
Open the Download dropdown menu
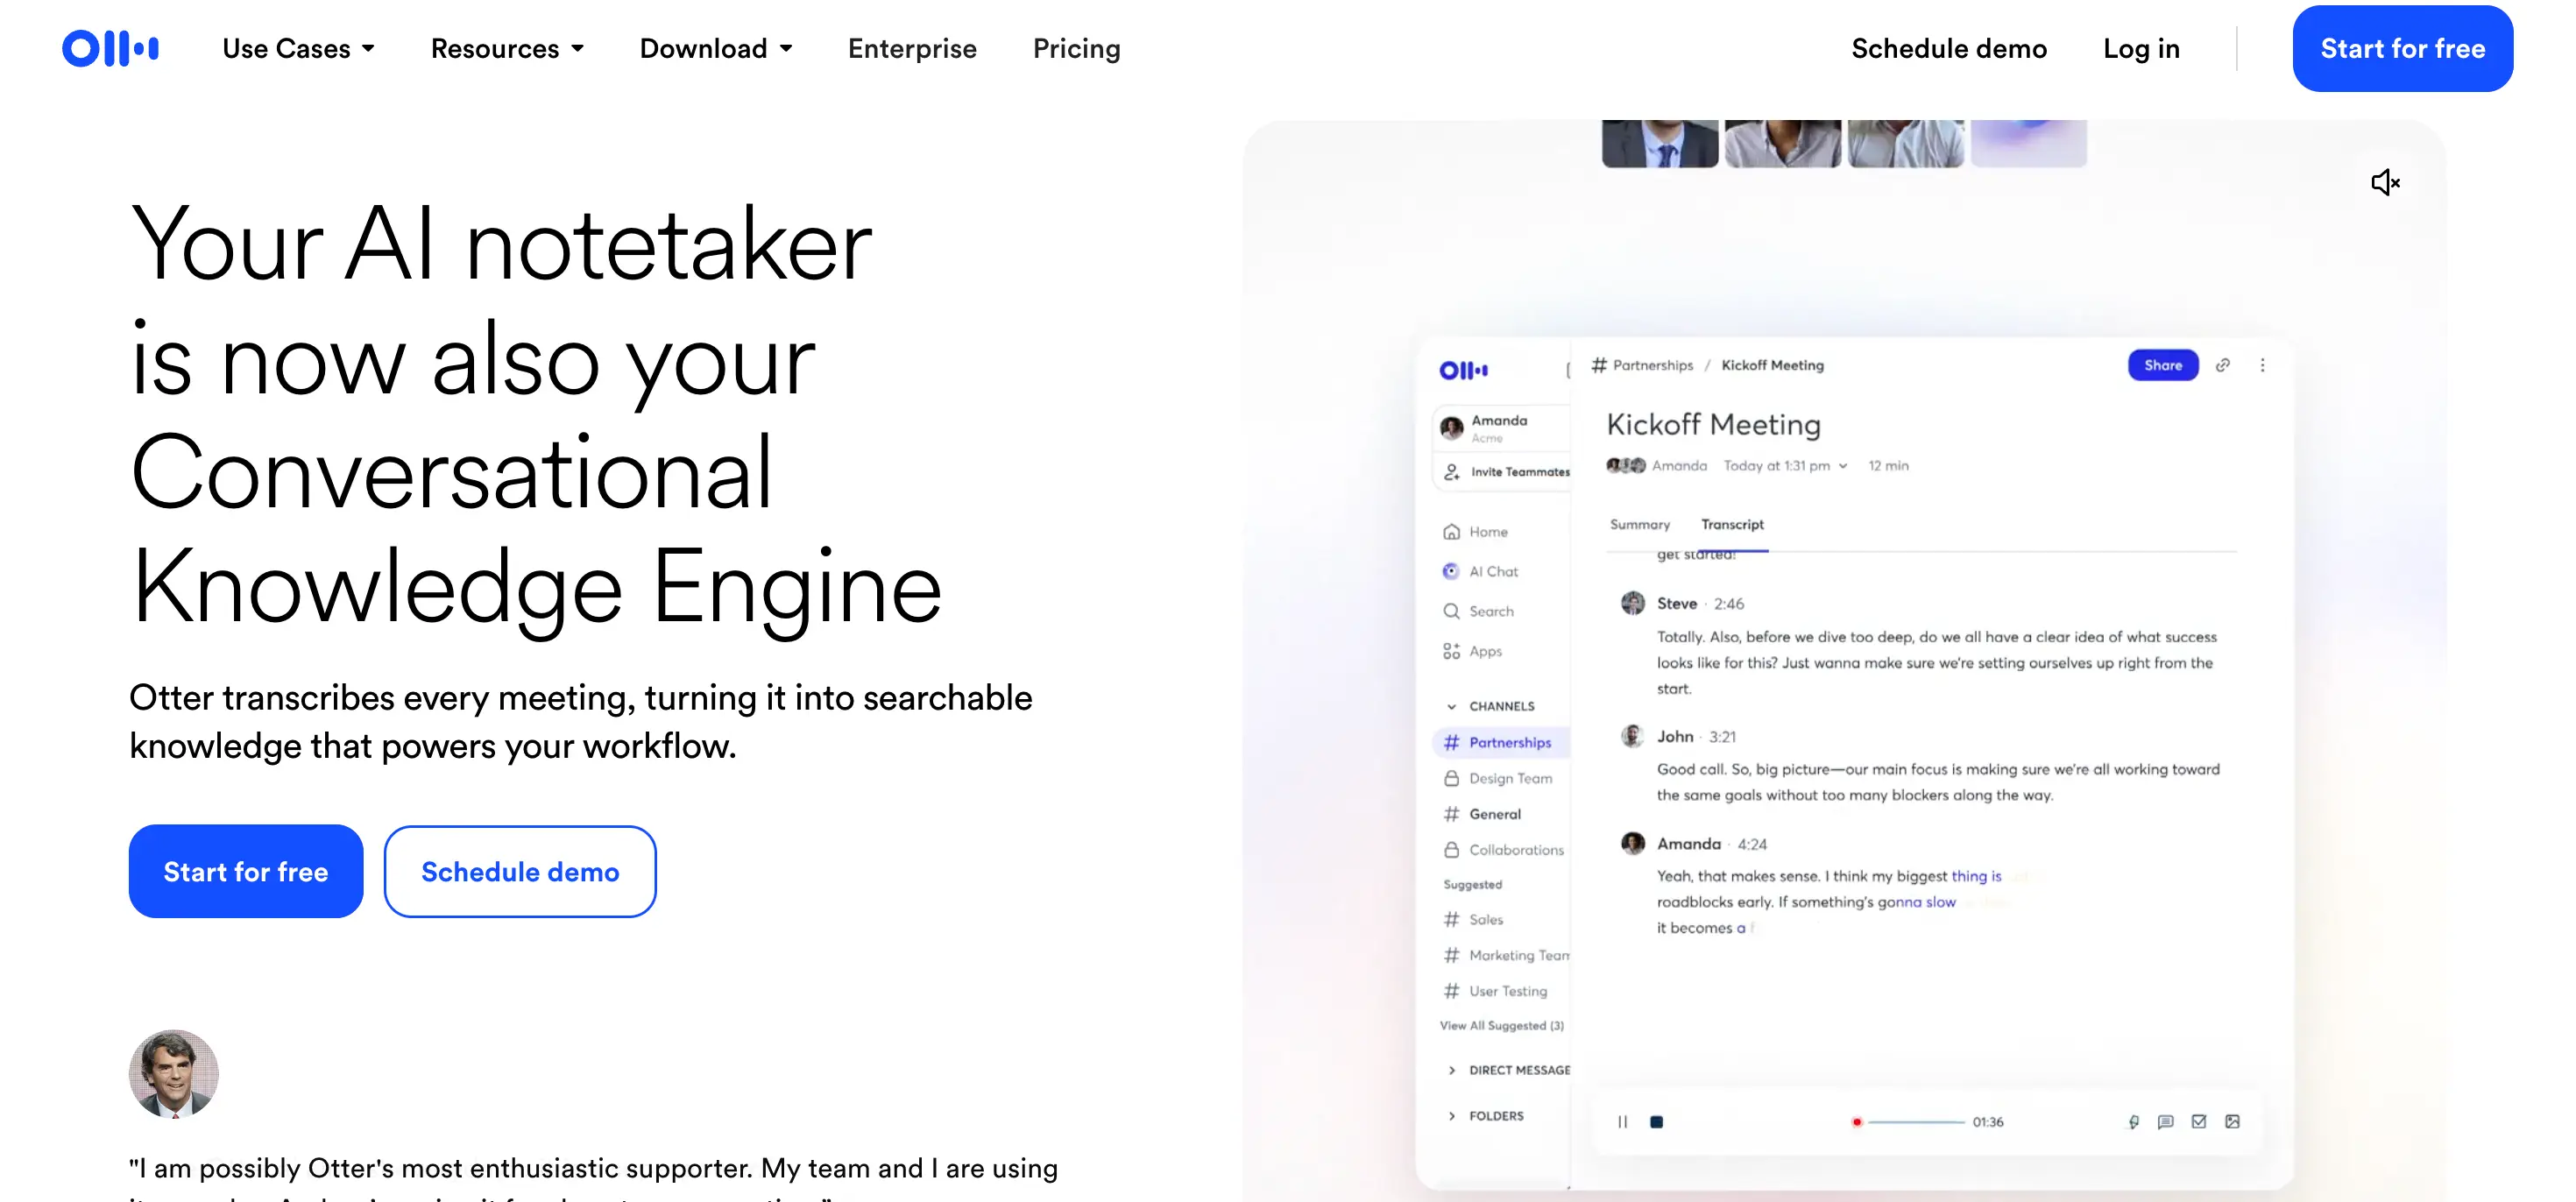[x=716, y=48]
